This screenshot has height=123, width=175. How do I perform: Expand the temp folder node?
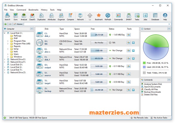click(x=8, y=49)
